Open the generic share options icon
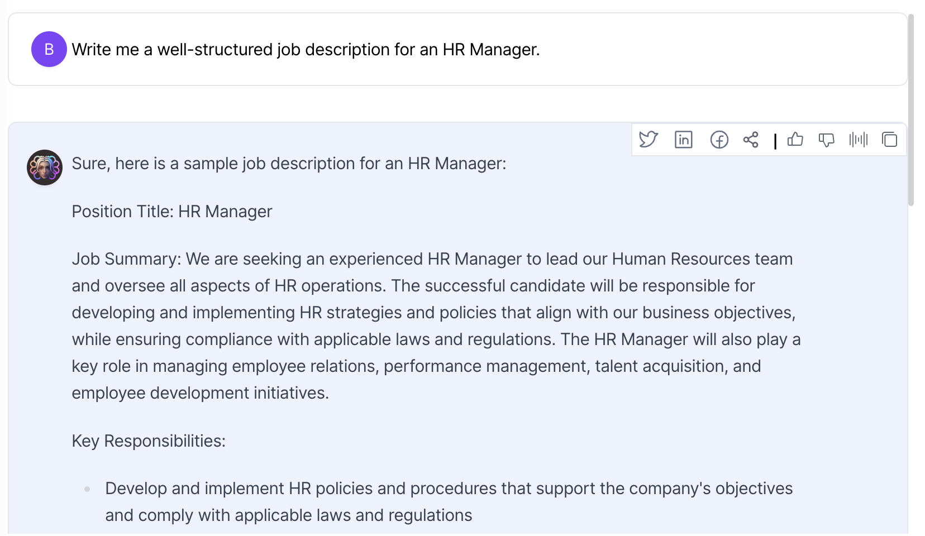 751,140
